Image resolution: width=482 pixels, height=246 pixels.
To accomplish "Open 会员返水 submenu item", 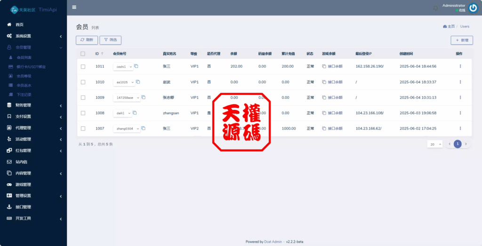I will point(33,85).
